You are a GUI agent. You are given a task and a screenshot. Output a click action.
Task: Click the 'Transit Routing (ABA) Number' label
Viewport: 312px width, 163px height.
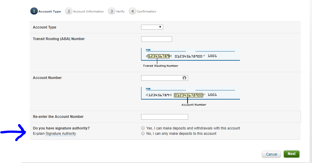(x=59, y=39)
